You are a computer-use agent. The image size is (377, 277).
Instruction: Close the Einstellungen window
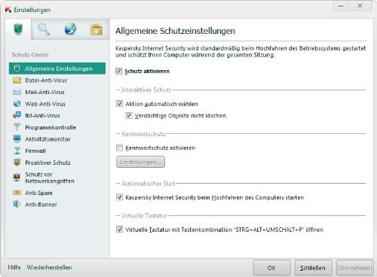click(x=360, y=6)
